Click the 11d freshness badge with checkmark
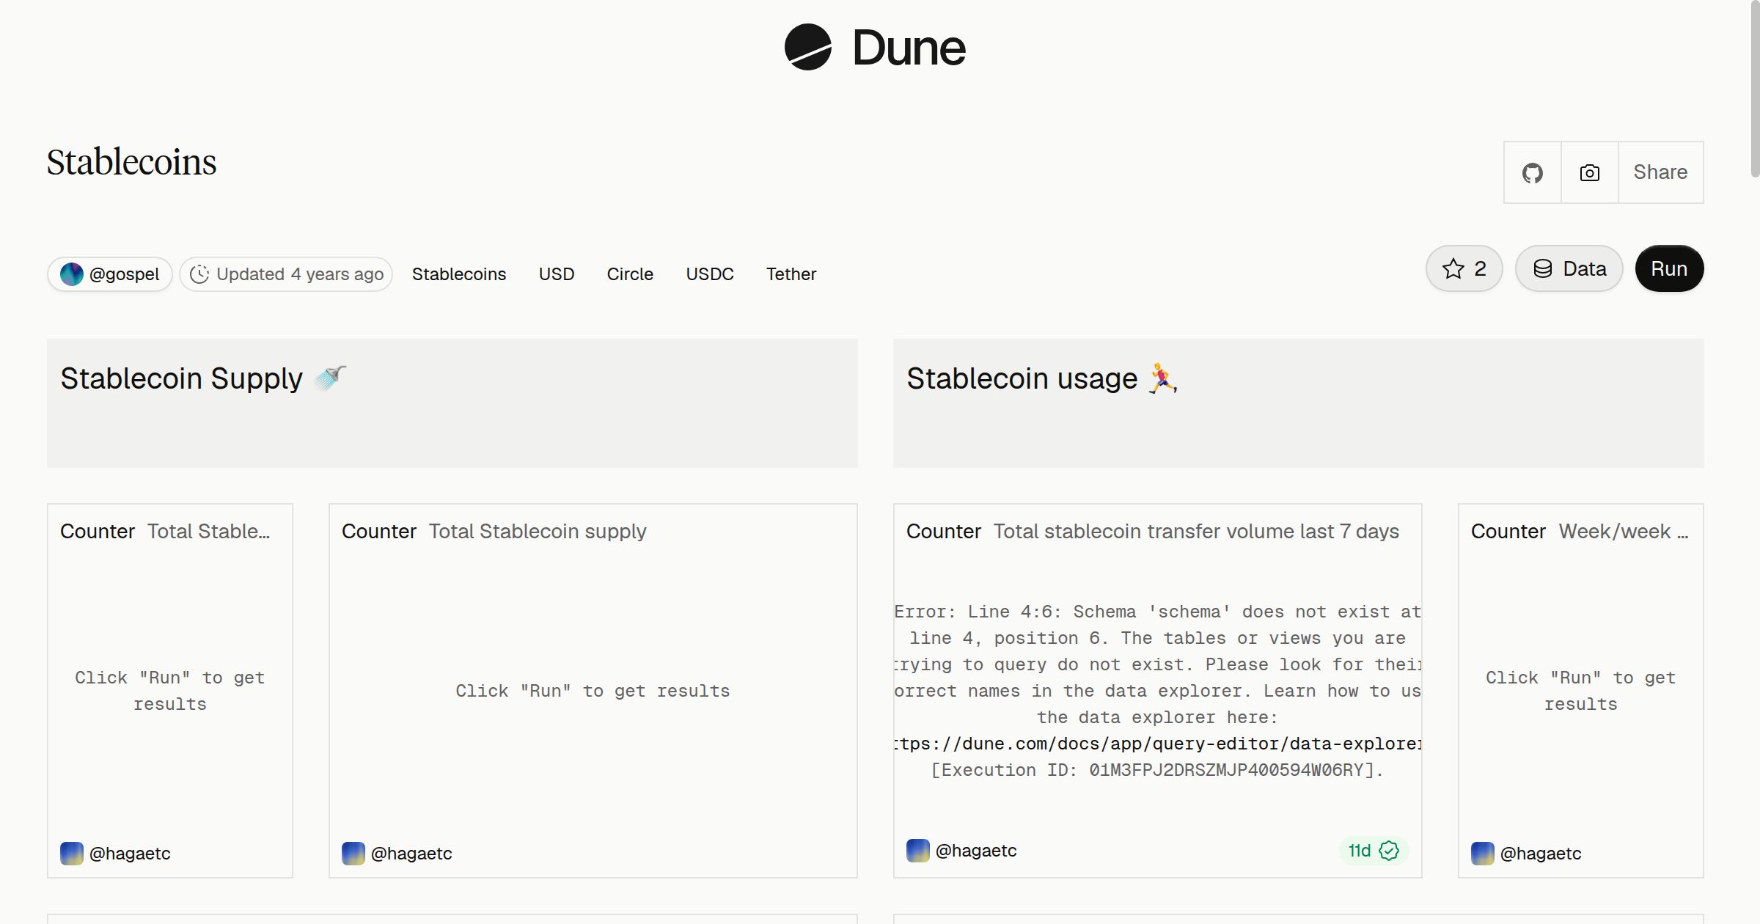This screenshot has width=1760, height=924. (1374, 851)
